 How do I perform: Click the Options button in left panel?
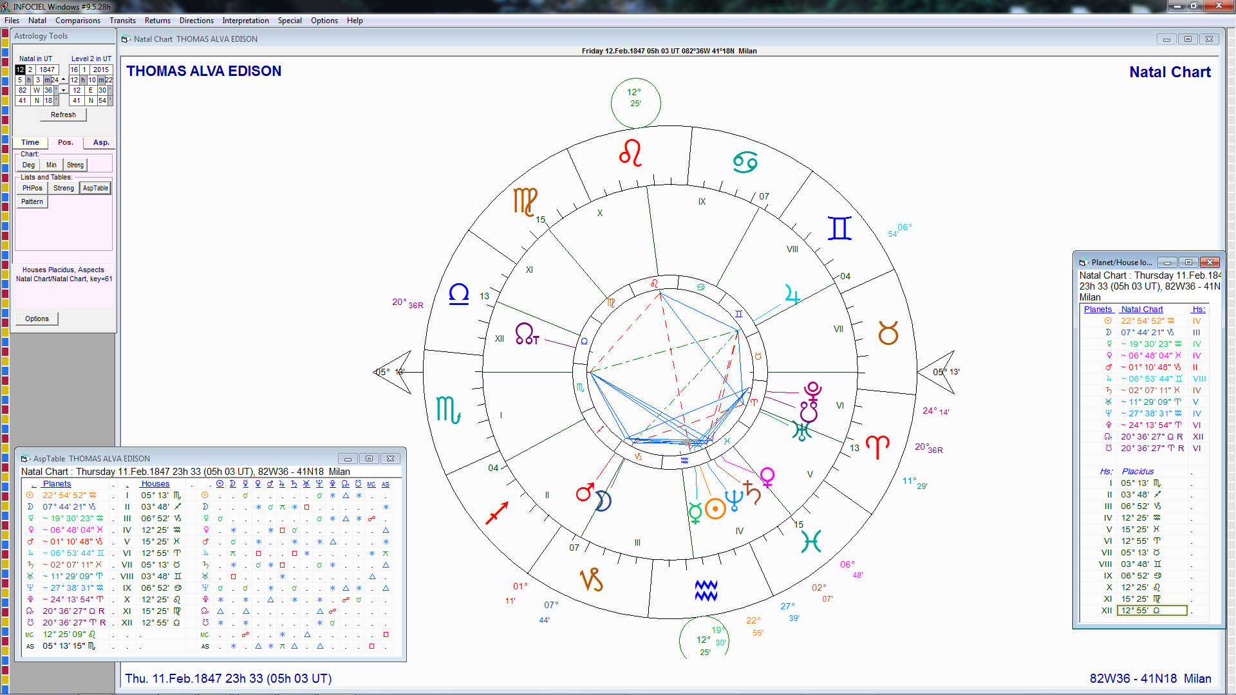[37, 319]
